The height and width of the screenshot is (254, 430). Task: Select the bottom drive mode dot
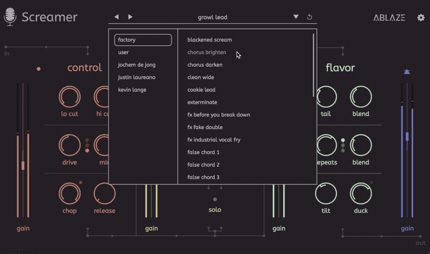pyautogui.click(x=87, y=150)
